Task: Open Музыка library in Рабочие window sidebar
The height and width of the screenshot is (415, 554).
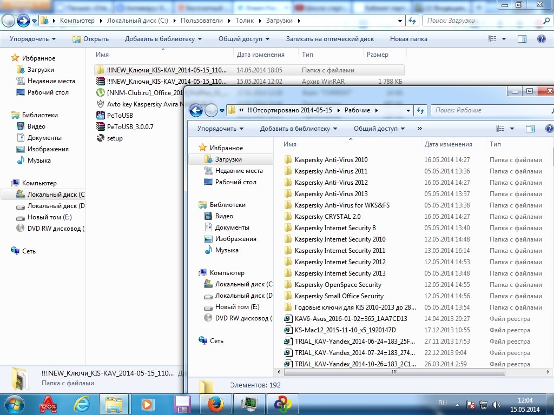Action: pyautogui.click(x=221, y=250)
